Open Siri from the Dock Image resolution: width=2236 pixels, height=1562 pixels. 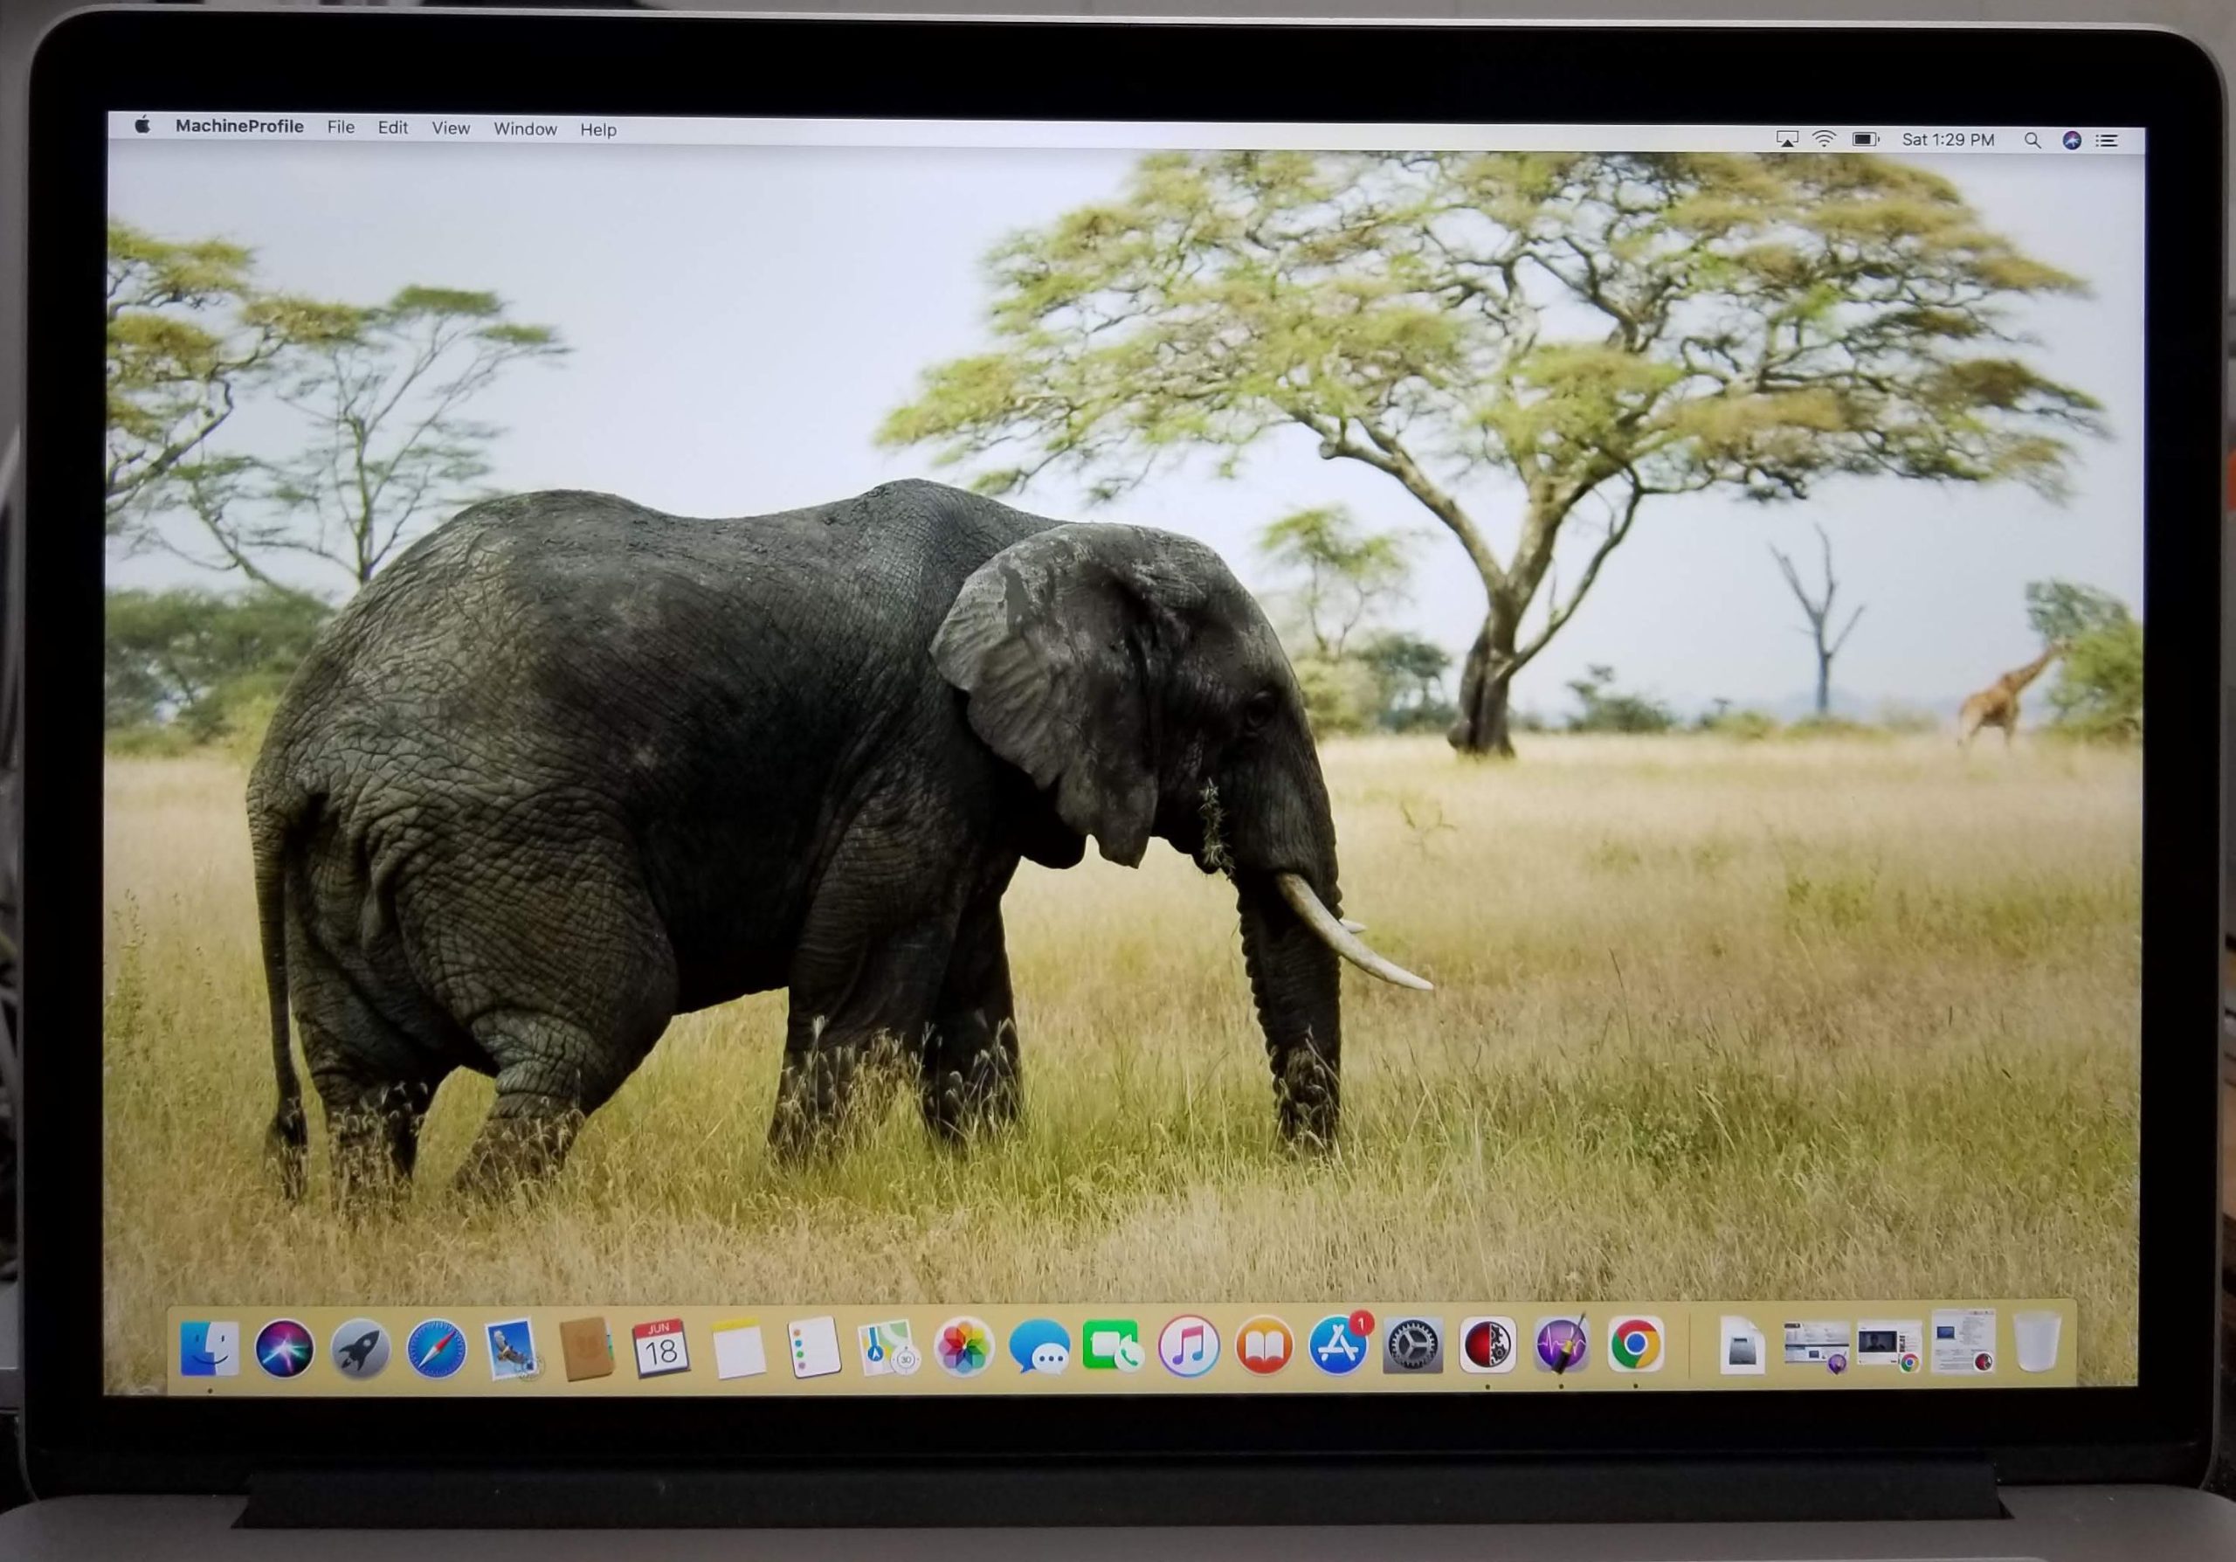point(285,1349)
